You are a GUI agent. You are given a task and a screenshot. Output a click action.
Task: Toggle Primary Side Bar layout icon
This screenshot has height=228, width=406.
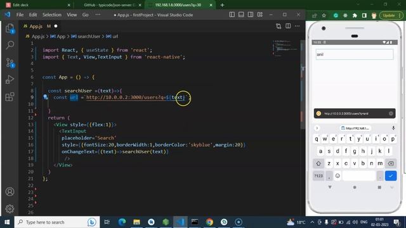click(232, 15)
